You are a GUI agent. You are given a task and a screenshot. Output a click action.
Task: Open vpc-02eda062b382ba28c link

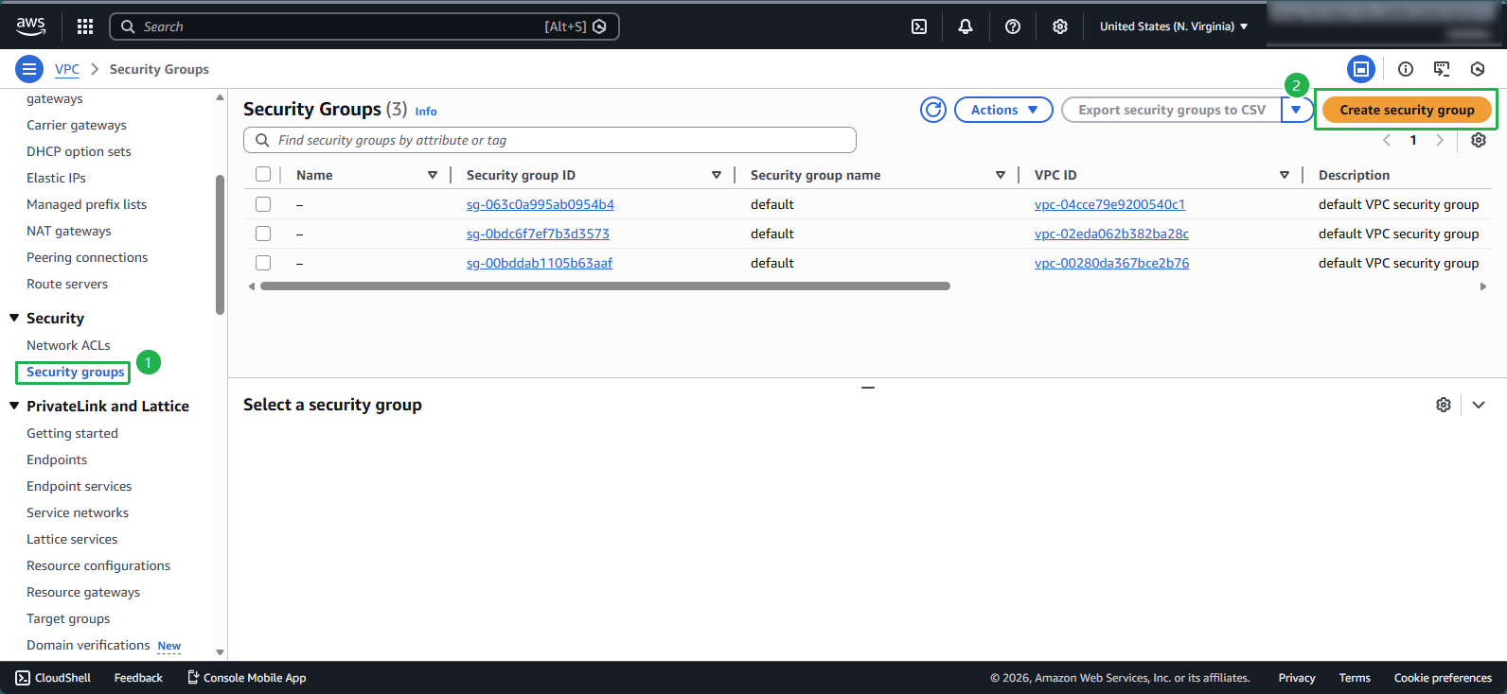1111,234
